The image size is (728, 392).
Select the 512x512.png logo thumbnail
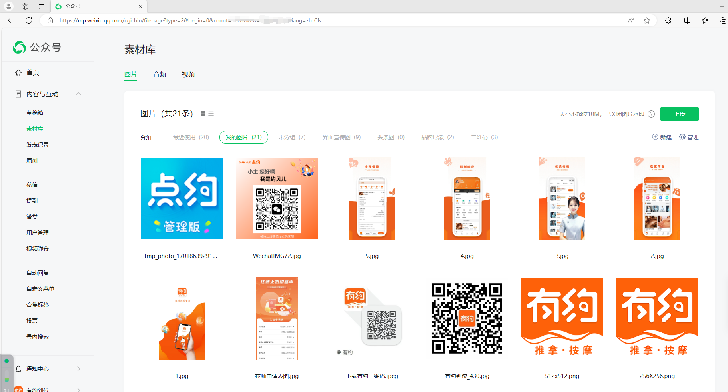pos(562,318)
